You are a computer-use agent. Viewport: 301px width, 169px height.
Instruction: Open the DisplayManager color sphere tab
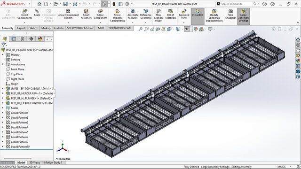pyautogui.click(x=40, y=38)
